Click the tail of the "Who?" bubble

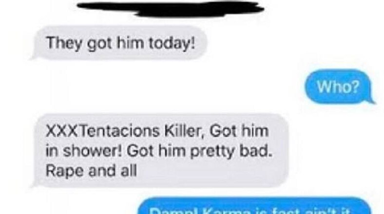(x=372, y=101)
